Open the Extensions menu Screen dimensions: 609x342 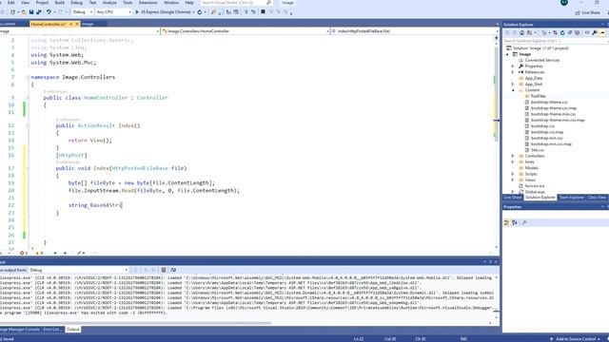pyautogui.click(x=148, y=3)
